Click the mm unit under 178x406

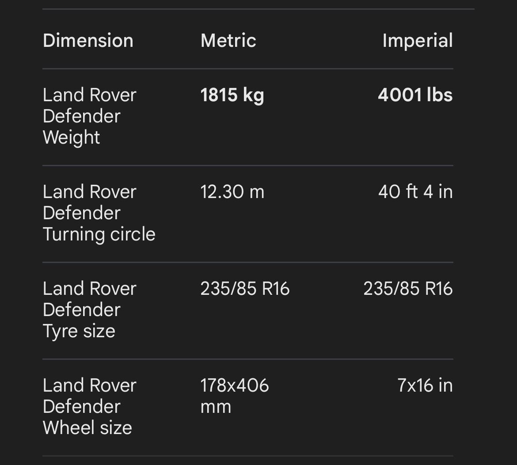pos(216,407)
